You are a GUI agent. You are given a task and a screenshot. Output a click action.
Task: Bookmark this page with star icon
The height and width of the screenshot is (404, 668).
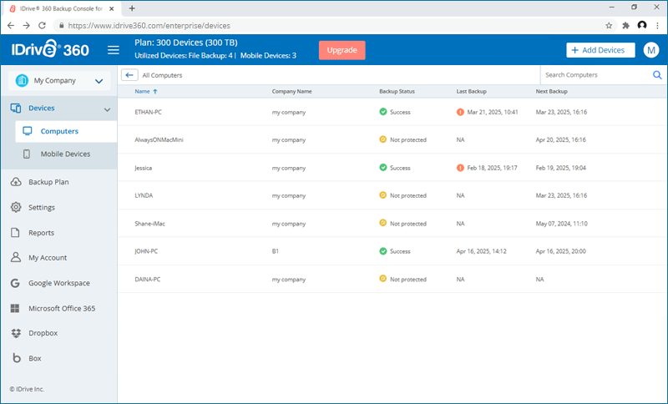609,26
